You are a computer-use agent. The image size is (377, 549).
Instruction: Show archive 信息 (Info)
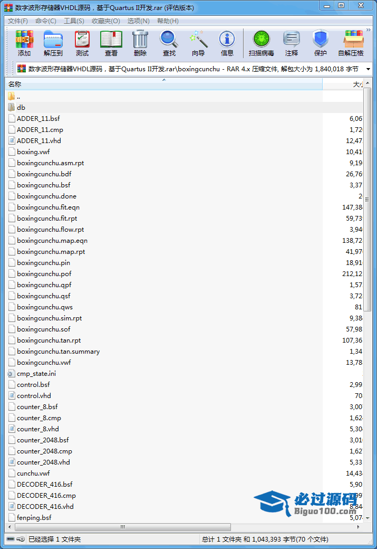pos(227,43)
